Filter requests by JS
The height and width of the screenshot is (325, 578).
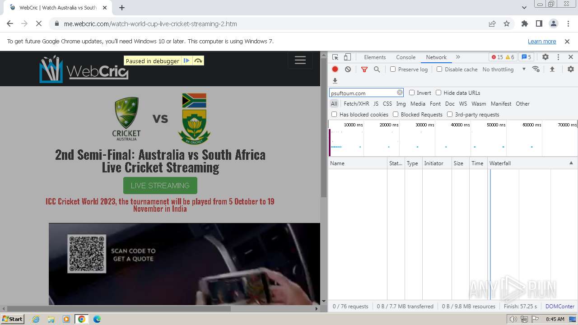(x=376, y=104)
